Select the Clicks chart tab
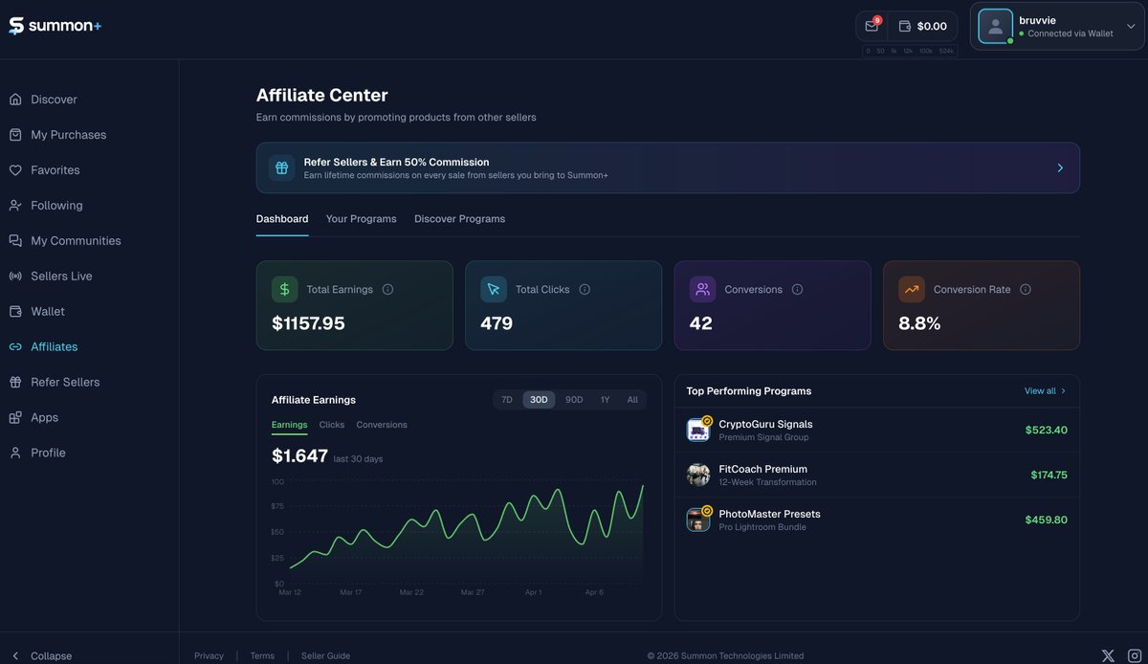Screen dimensions: 1148x664 [332, 425]
